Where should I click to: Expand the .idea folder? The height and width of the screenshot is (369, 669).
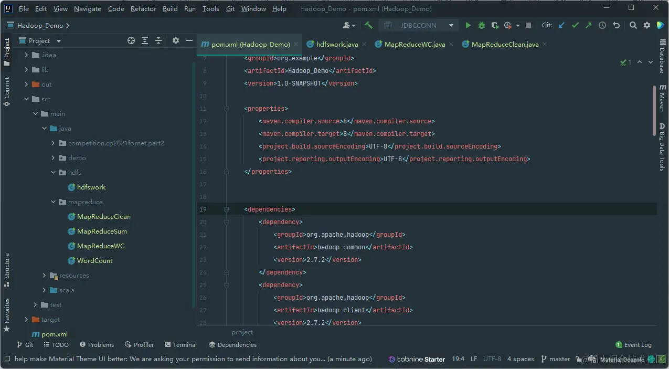pos(26,55)
